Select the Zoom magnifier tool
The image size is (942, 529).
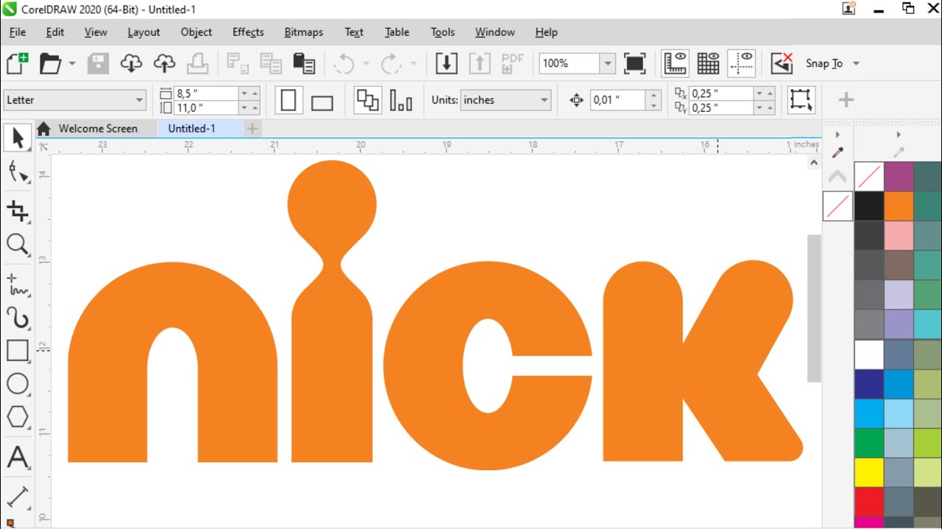[x=18, y=244]
